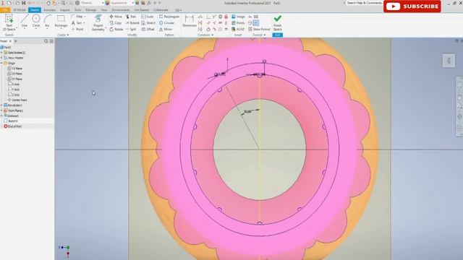The height and width of the screenshot is (260, 463).
Task: Select YZ Plane in browser
Action: (x=14, y=69)
